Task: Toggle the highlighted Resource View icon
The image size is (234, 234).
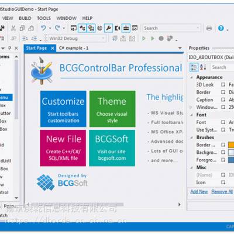Action: [x=91, y=28]
